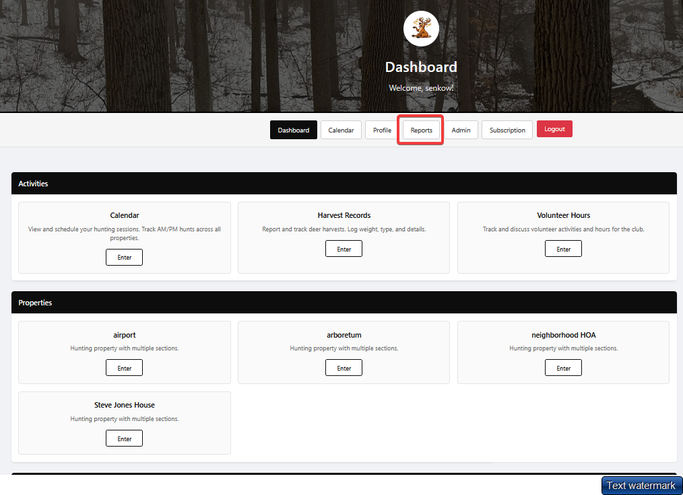Screen dimensions: 683x495
Task: Open Volunteer Hours tracking
Action: pyautogui.click(x=563, y=248)
